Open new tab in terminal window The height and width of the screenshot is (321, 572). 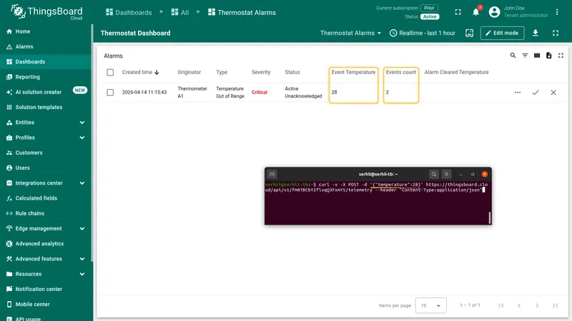(272, 174)
